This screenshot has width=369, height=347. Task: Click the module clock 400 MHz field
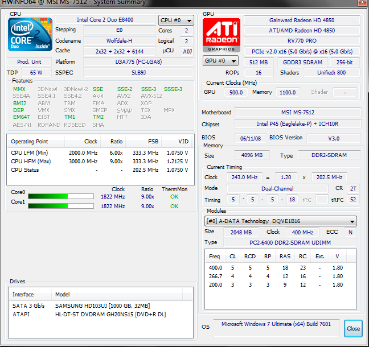click(x=302, y=232)
